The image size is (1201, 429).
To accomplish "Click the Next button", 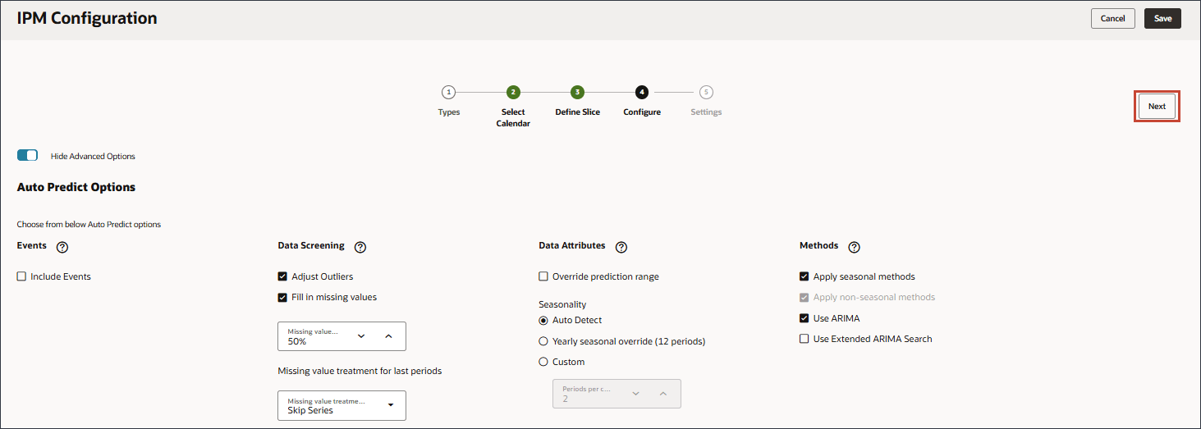I will click(1157, 107).
